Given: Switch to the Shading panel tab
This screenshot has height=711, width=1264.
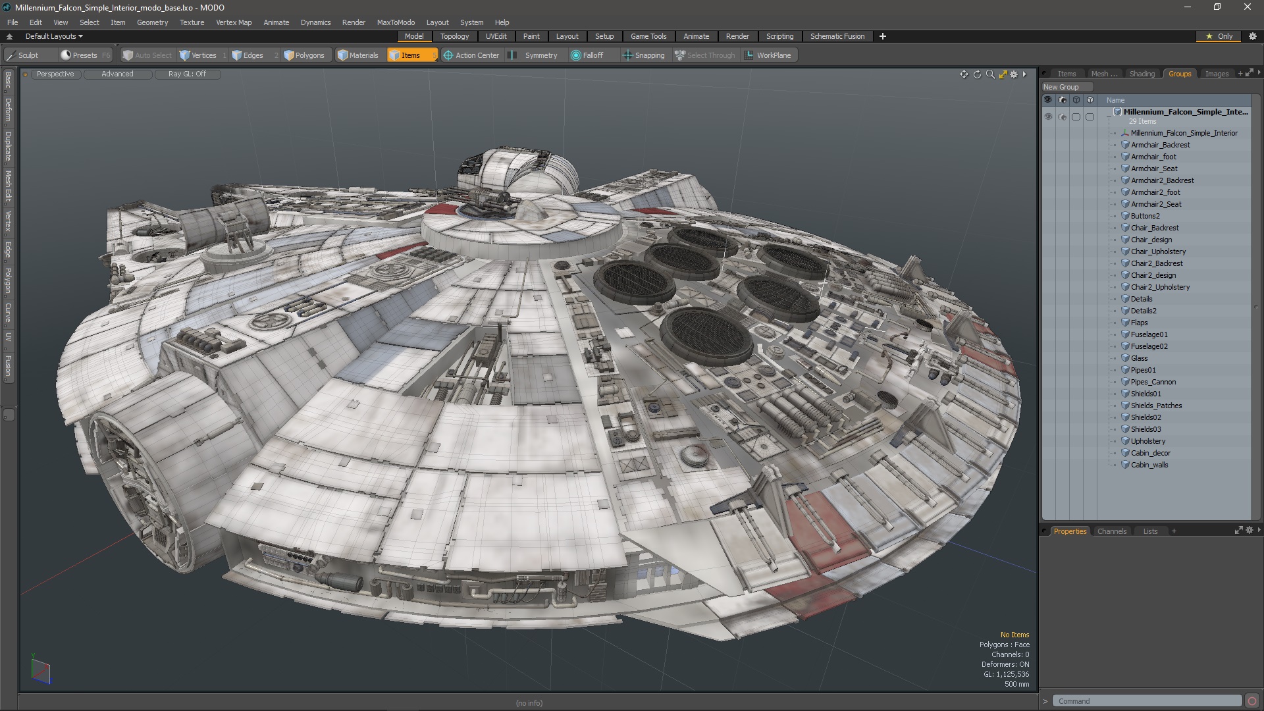Looking at the screenshot, I should tap(1142, 74).
